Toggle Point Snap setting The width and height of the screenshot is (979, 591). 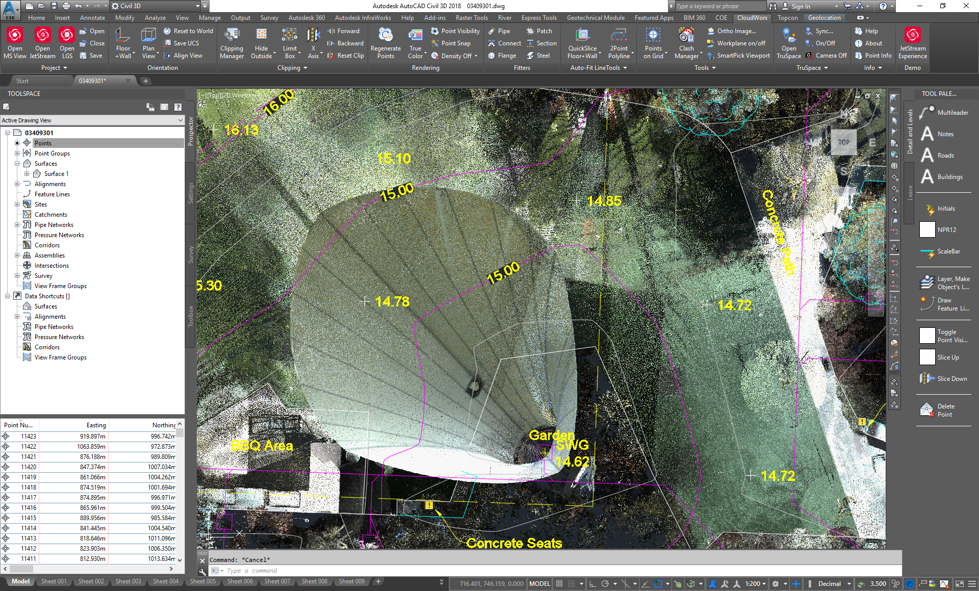pyautogui.click(x=451, y=43)
